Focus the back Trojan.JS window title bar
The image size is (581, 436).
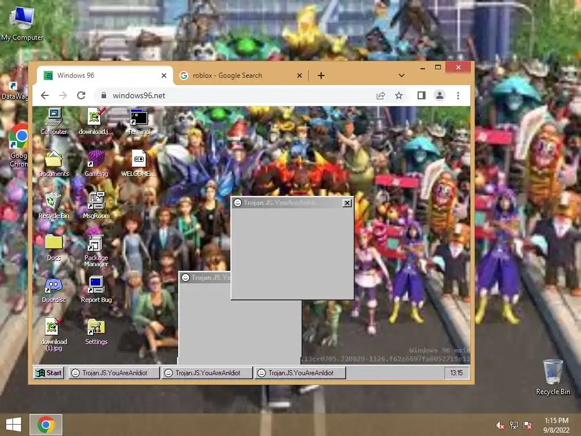click(204, 277)
